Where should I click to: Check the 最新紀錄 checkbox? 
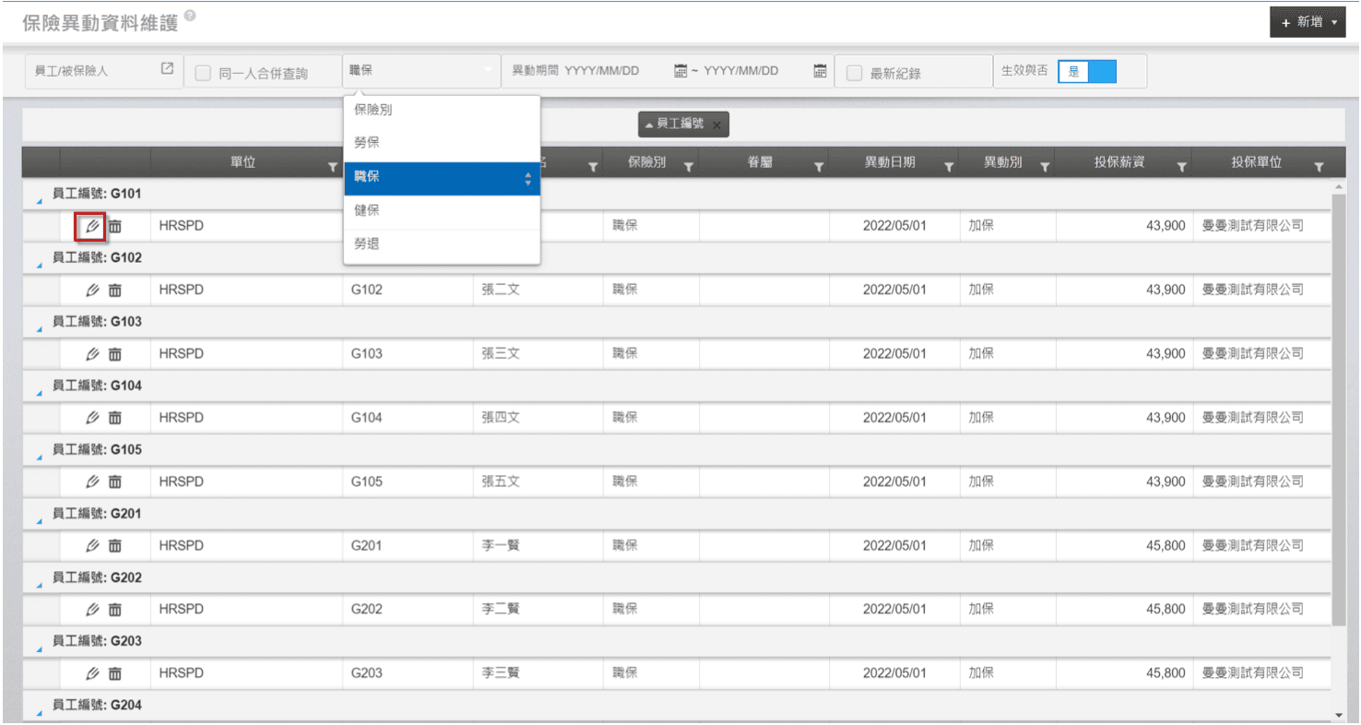click(x=854, y=74)
